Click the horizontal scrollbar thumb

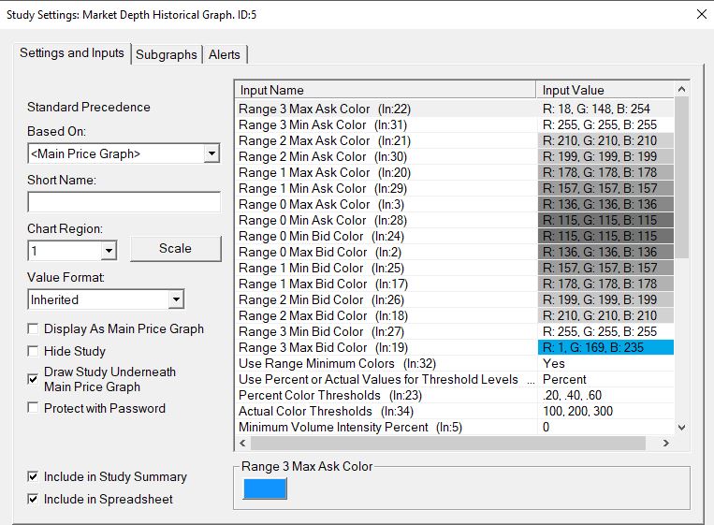[x=448, y=443]
